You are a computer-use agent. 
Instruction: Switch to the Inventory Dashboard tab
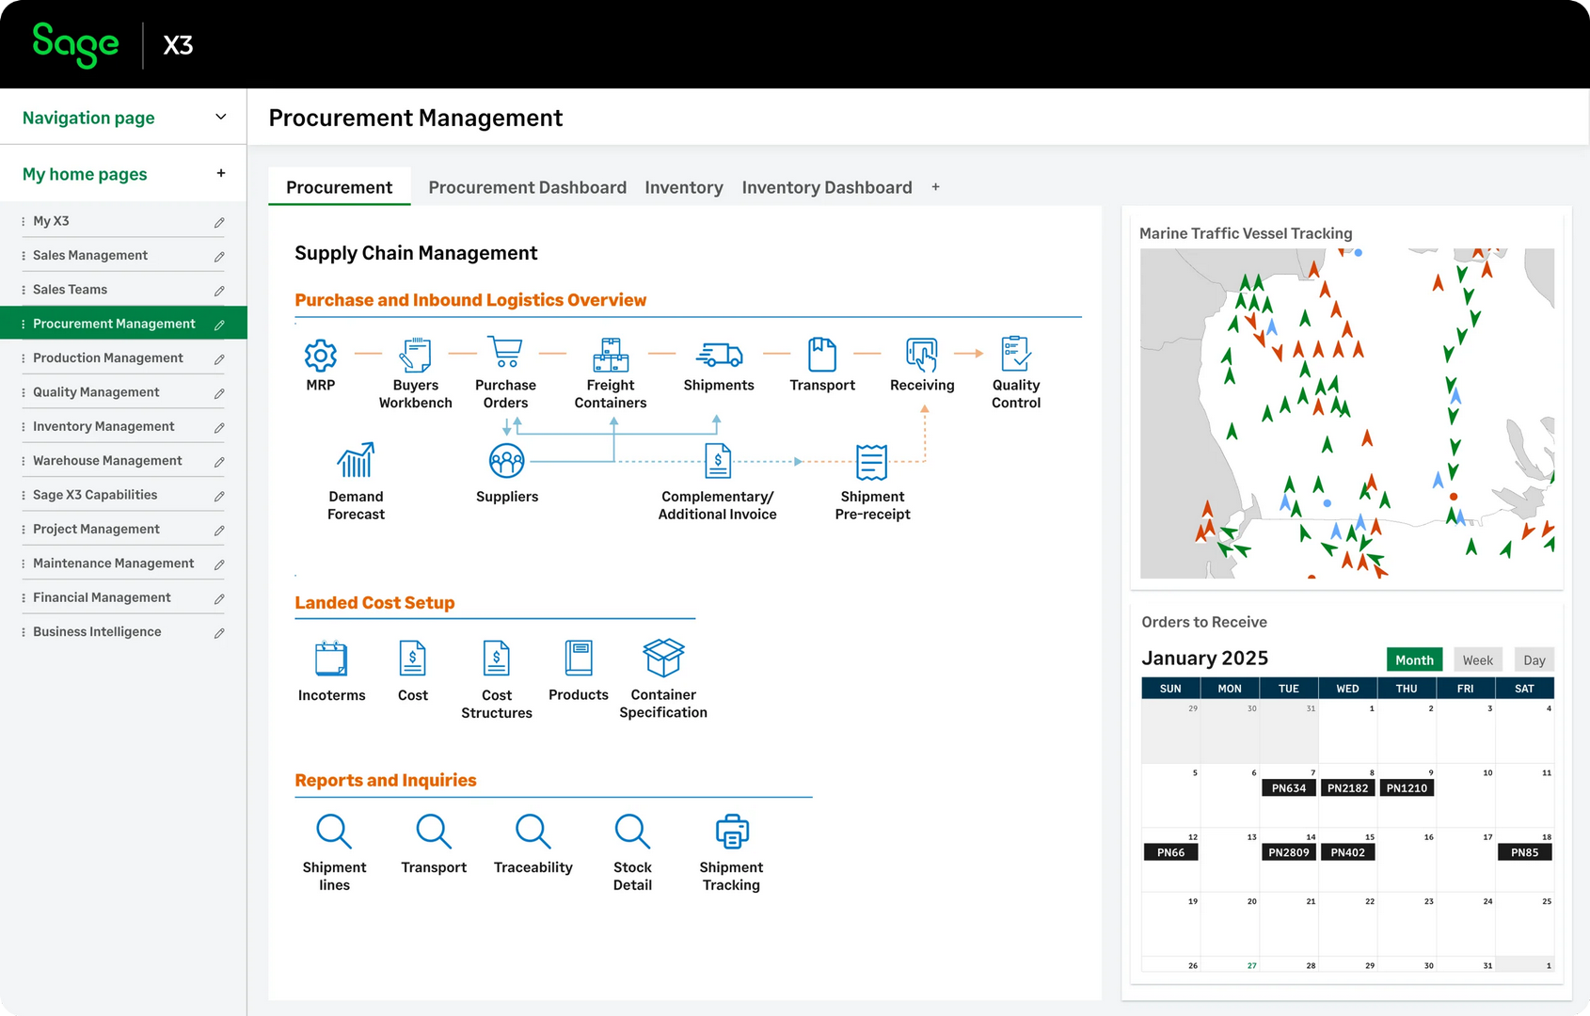827,187
